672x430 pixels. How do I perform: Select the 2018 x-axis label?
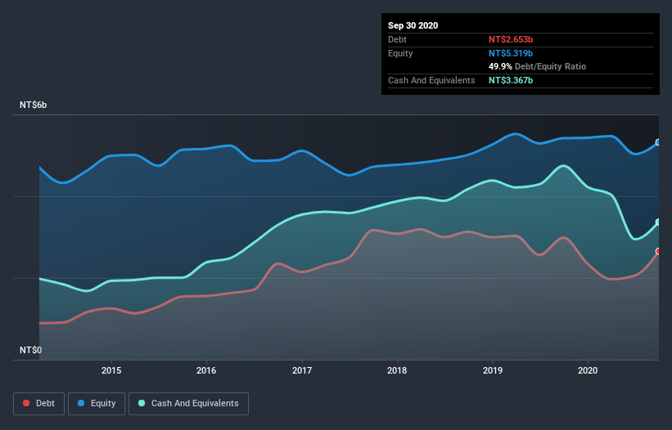pyautogui.click(x=397, y=370)
